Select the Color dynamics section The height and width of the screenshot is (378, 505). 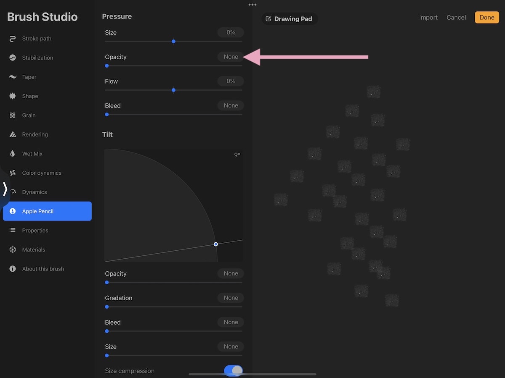click(x=47, y=173)
